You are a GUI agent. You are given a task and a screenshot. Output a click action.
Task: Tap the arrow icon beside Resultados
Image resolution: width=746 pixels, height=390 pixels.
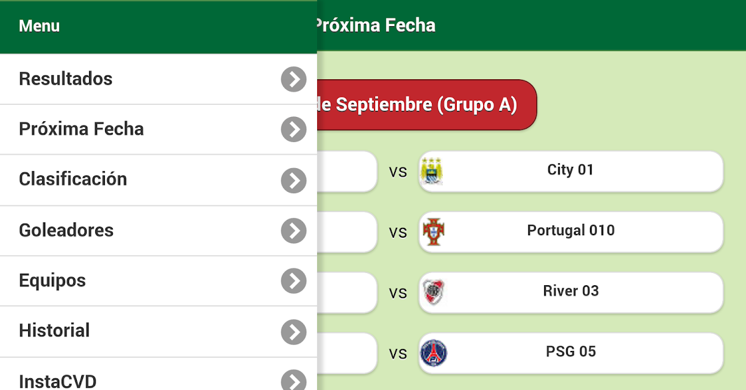click(294, 79)
